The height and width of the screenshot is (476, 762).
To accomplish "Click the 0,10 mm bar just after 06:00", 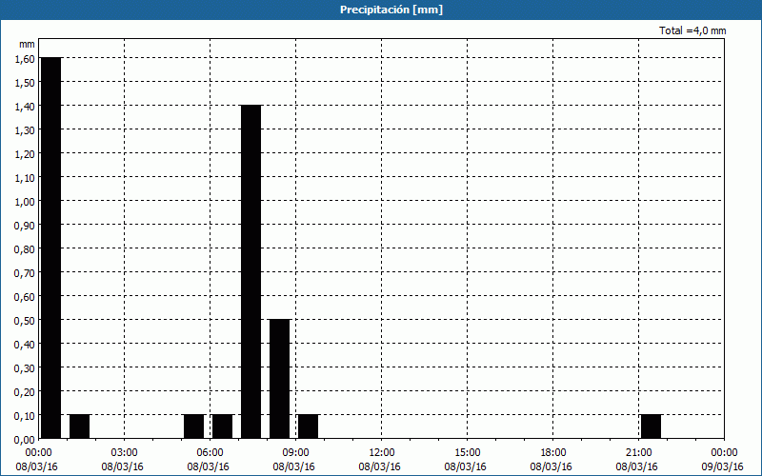I will [223, 426].
